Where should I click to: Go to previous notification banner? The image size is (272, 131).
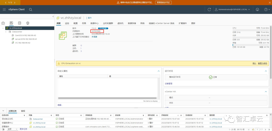(6, 3)
